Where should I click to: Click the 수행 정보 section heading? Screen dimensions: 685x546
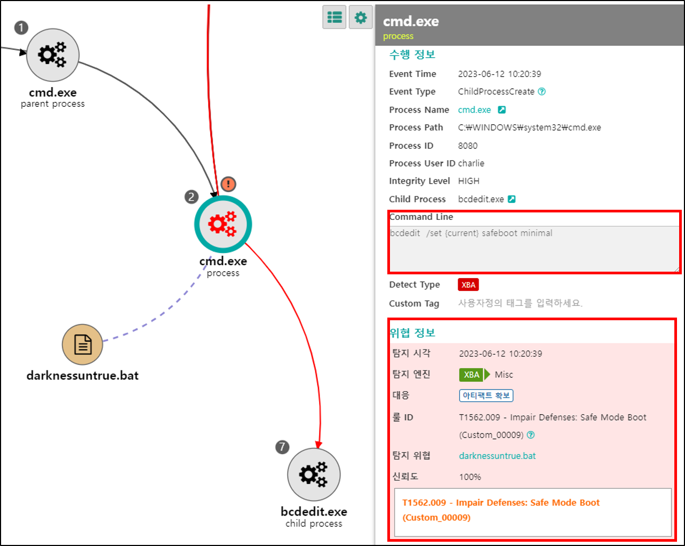pos(412,54)
